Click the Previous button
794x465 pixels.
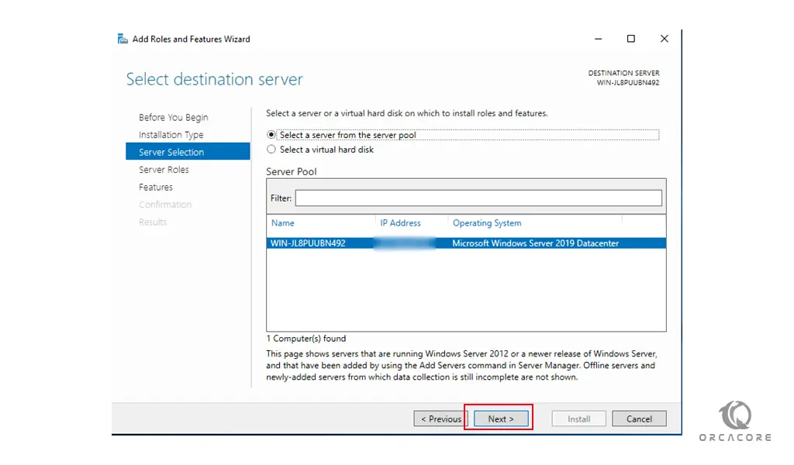(x=440, y=419)
